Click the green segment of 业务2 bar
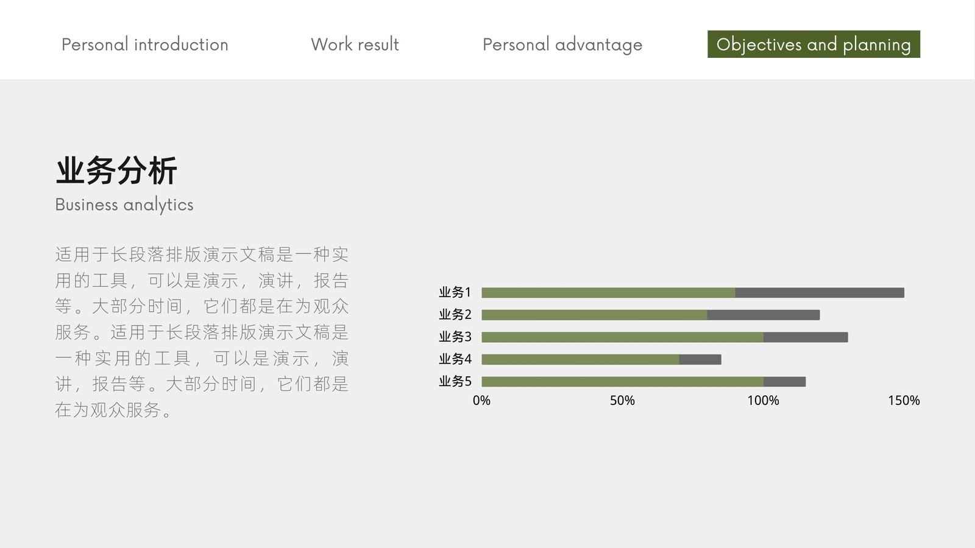This screenshot has width=975, height=548. pos(594,315)
